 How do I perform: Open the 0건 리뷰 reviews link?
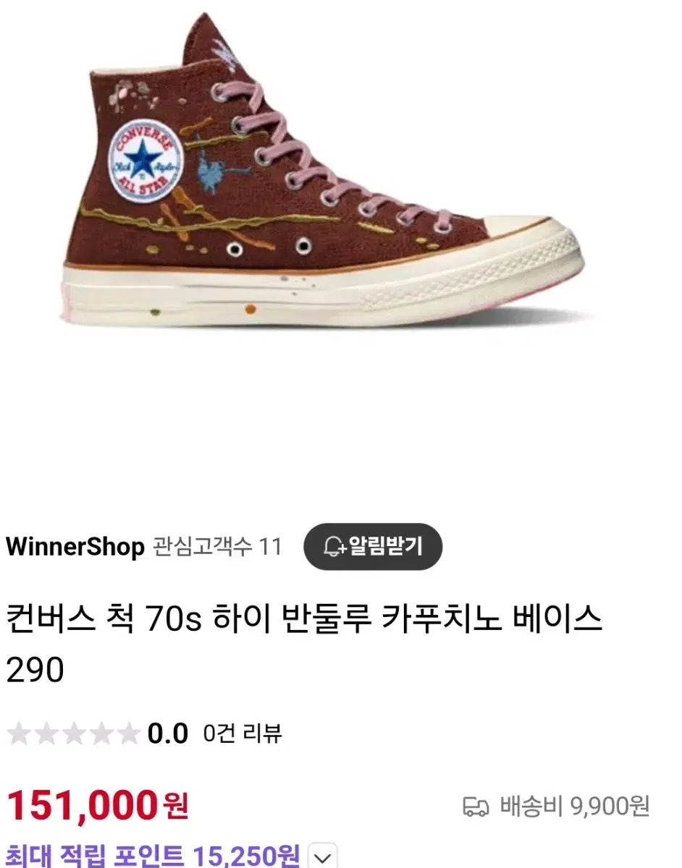pyautogui.click(x=243, y=734)
